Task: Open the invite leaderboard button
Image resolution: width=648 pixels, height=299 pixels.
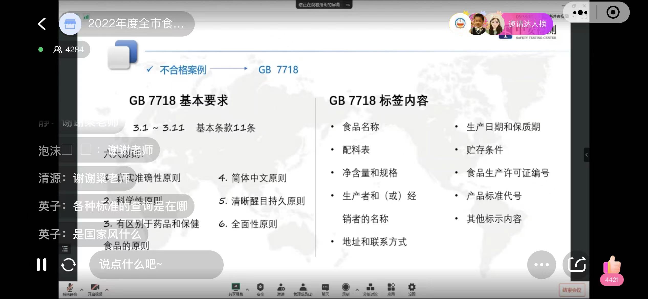Action: [527, 24]
